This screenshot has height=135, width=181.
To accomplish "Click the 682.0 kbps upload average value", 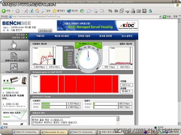I will click(x=125, y=104).
